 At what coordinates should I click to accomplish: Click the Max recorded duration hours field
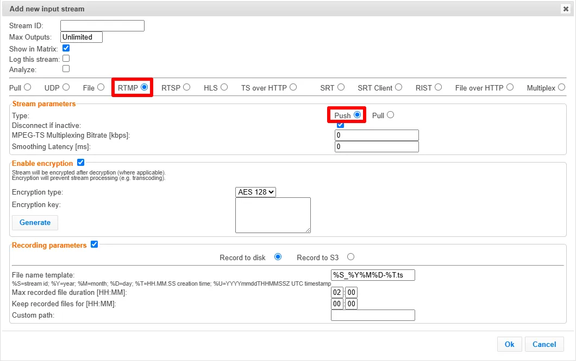337,293
